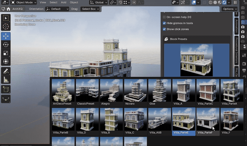Choose the Novaro preset thumbnail
The width and height of the screenshot is (247, 146).
pos(135,92)
